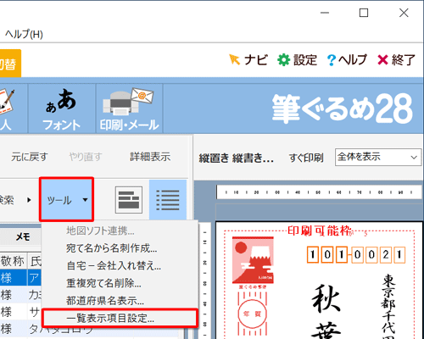
Task: Click the 敬称 column header
Action: [13, 261]
